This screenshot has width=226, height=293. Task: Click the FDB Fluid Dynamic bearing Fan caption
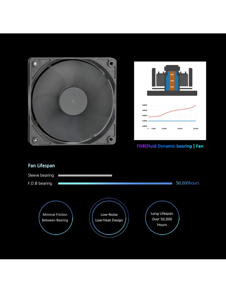tap(170, 146)
